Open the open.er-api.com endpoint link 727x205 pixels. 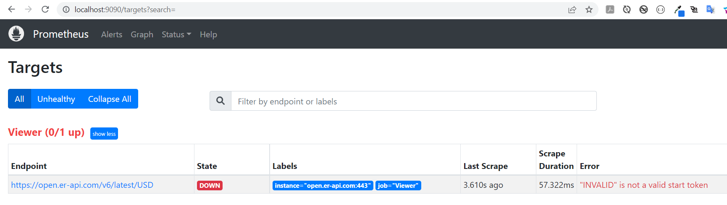[82, 185]
